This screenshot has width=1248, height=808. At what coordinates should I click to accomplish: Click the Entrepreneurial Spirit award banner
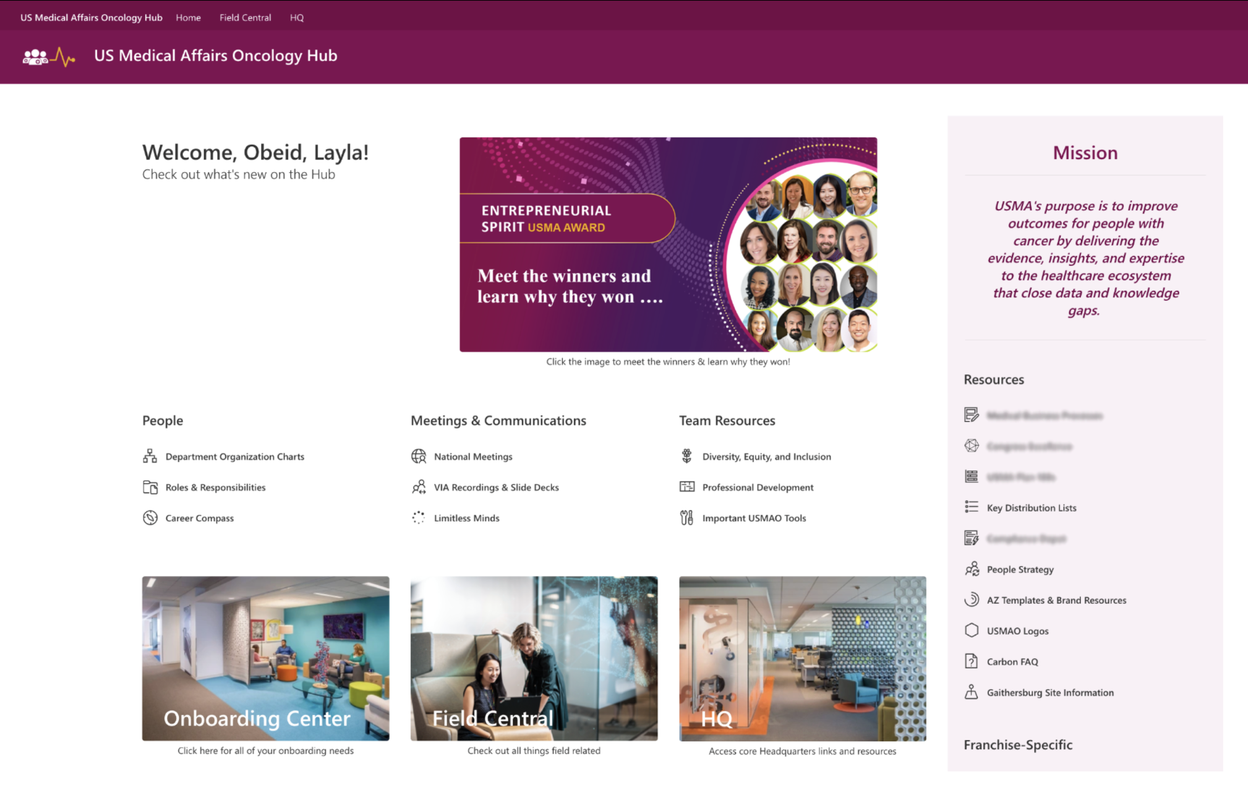click(668, 244)
